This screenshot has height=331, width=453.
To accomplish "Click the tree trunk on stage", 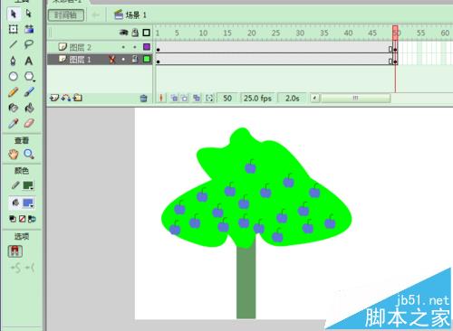I will point(246,282).
